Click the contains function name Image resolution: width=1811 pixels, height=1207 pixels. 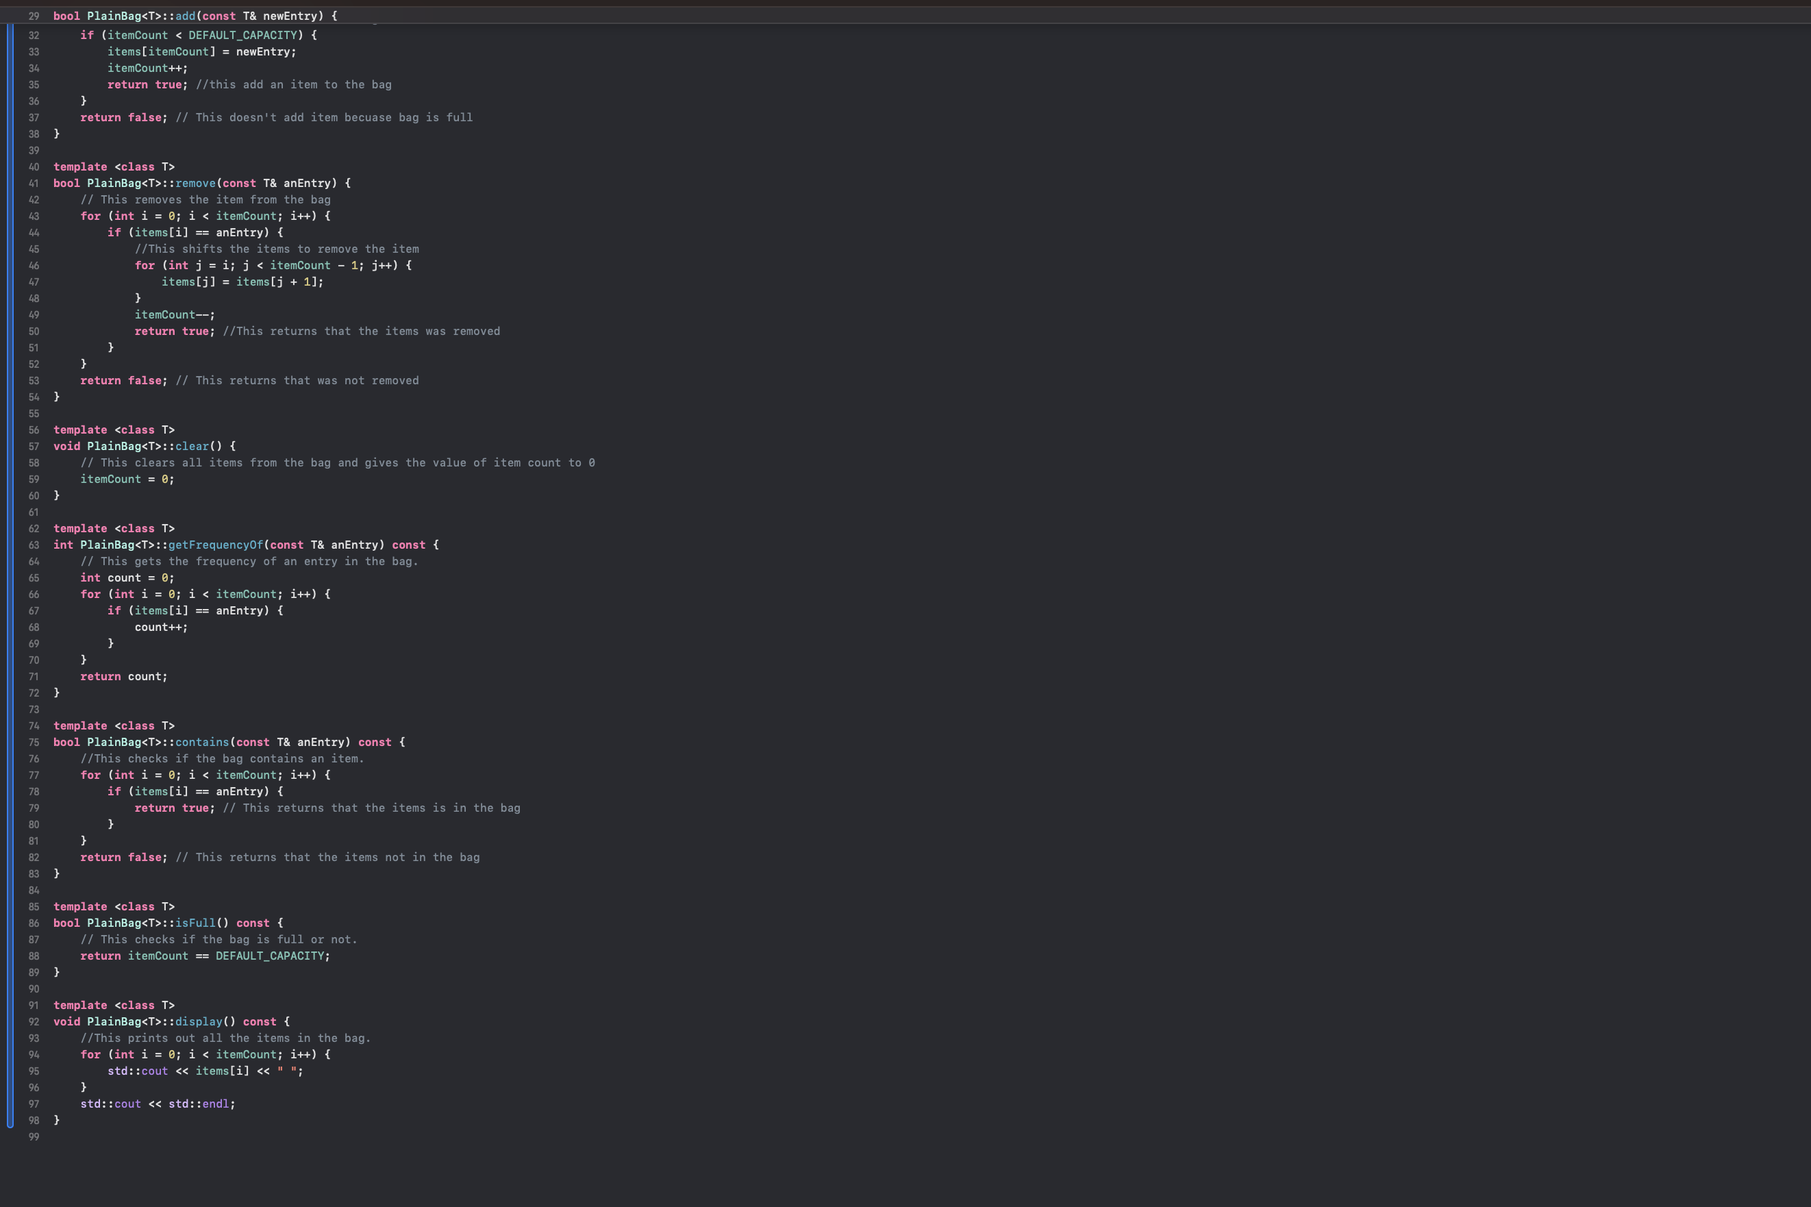(x=201, y=742)
